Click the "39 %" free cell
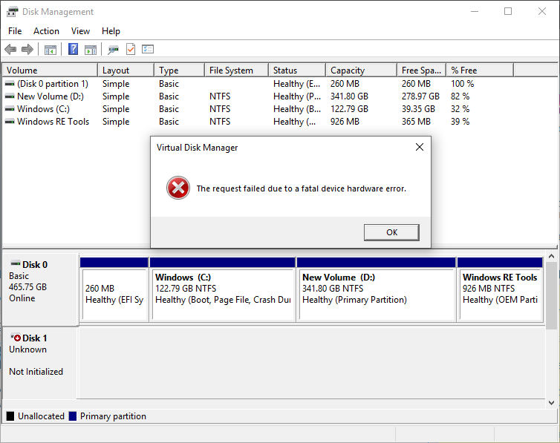This screenshot has height=443, width=560. [460, 122]
